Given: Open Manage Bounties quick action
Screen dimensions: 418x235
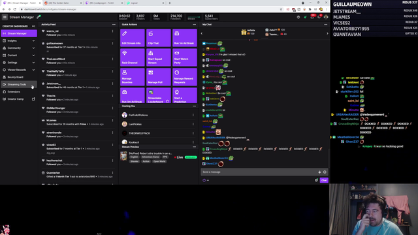Looking at the screenshot, I should point(132,77).
